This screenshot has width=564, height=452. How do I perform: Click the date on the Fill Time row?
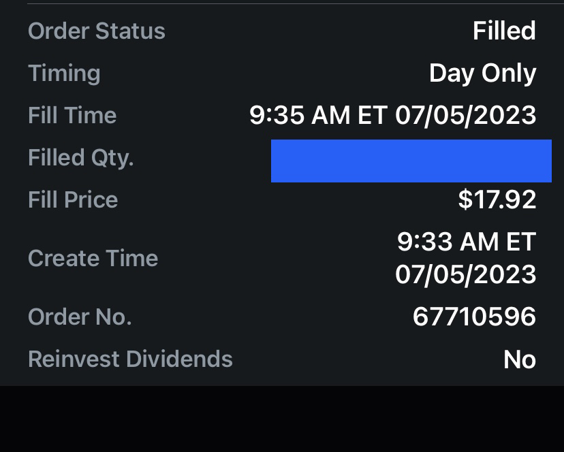coord(465,116)
